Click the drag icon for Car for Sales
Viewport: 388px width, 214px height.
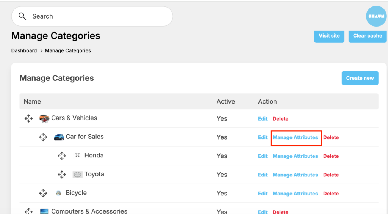coord(43,137)
